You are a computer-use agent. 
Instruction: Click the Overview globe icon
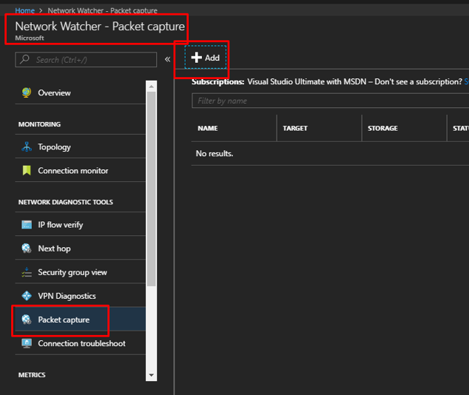27,93
